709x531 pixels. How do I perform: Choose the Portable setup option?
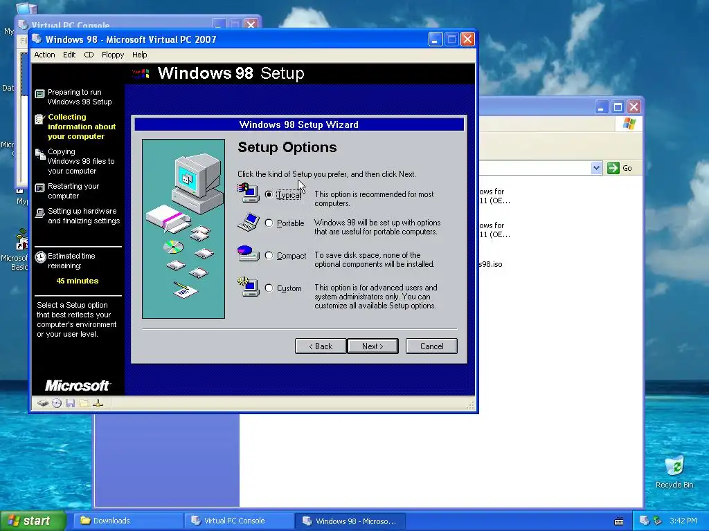point(269,223)
